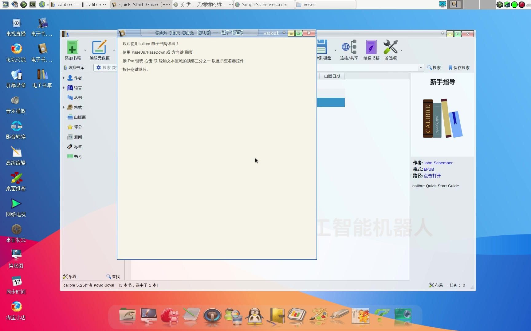Switch to the veket folder taskbar entry

pyautogui.click(x=325, y=4)
